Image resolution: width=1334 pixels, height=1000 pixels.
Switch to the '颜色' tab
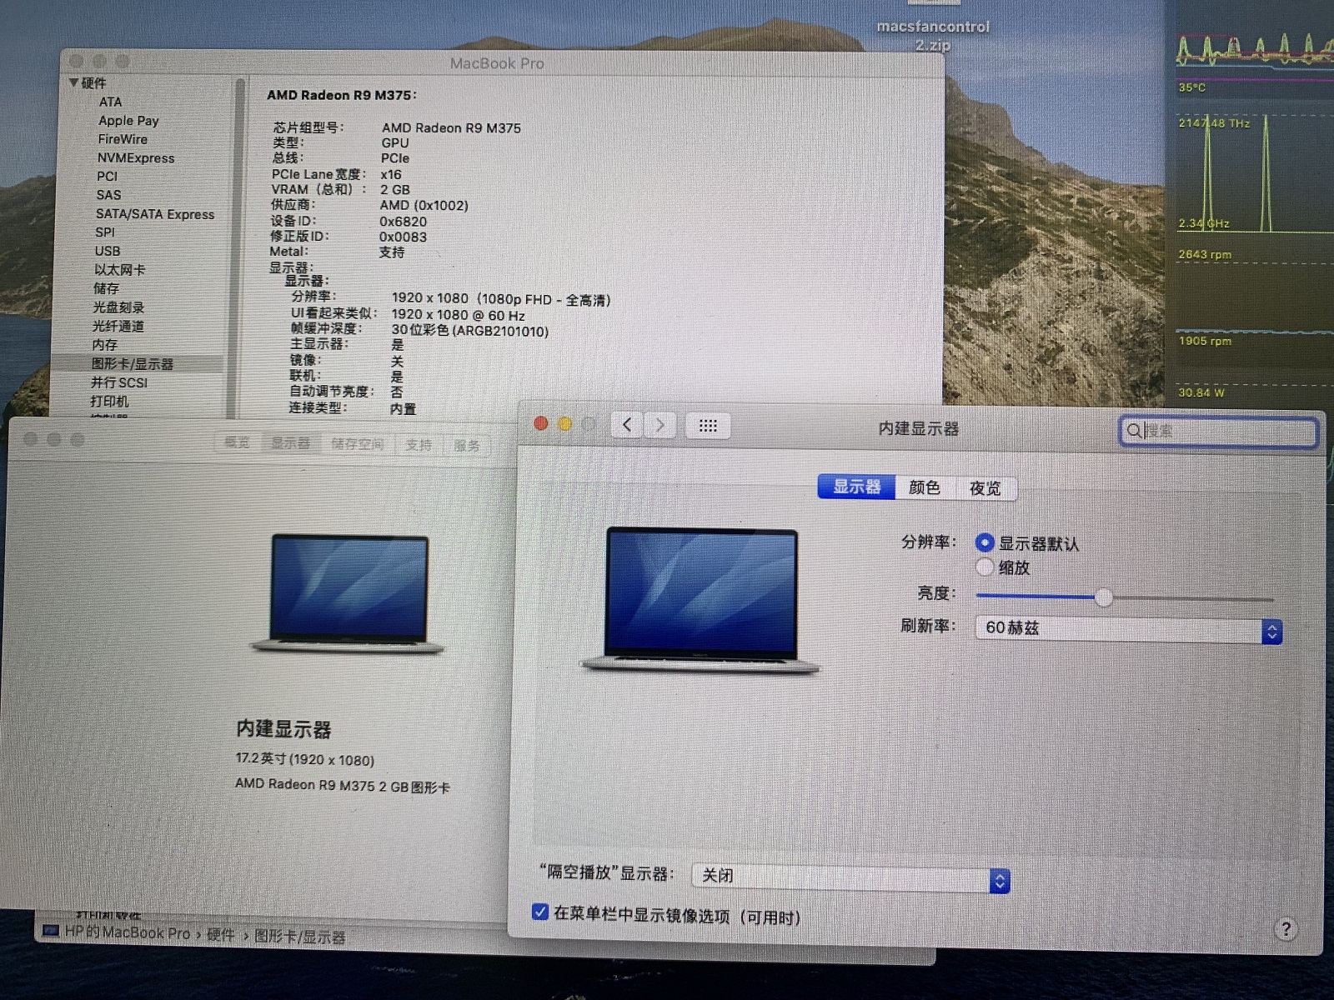925,487
